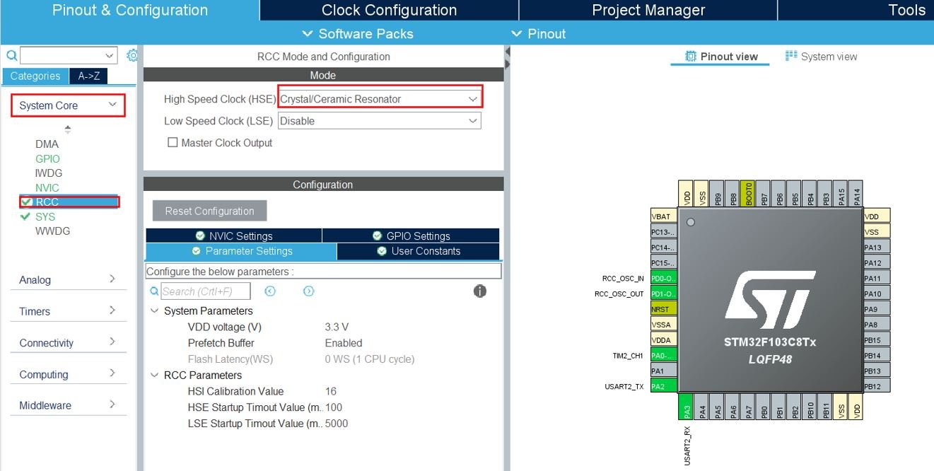Viewport: 934px width, 471px height.
Task: Click the Prefetch Buffer value Enabled
Action: tap(344, 343)
